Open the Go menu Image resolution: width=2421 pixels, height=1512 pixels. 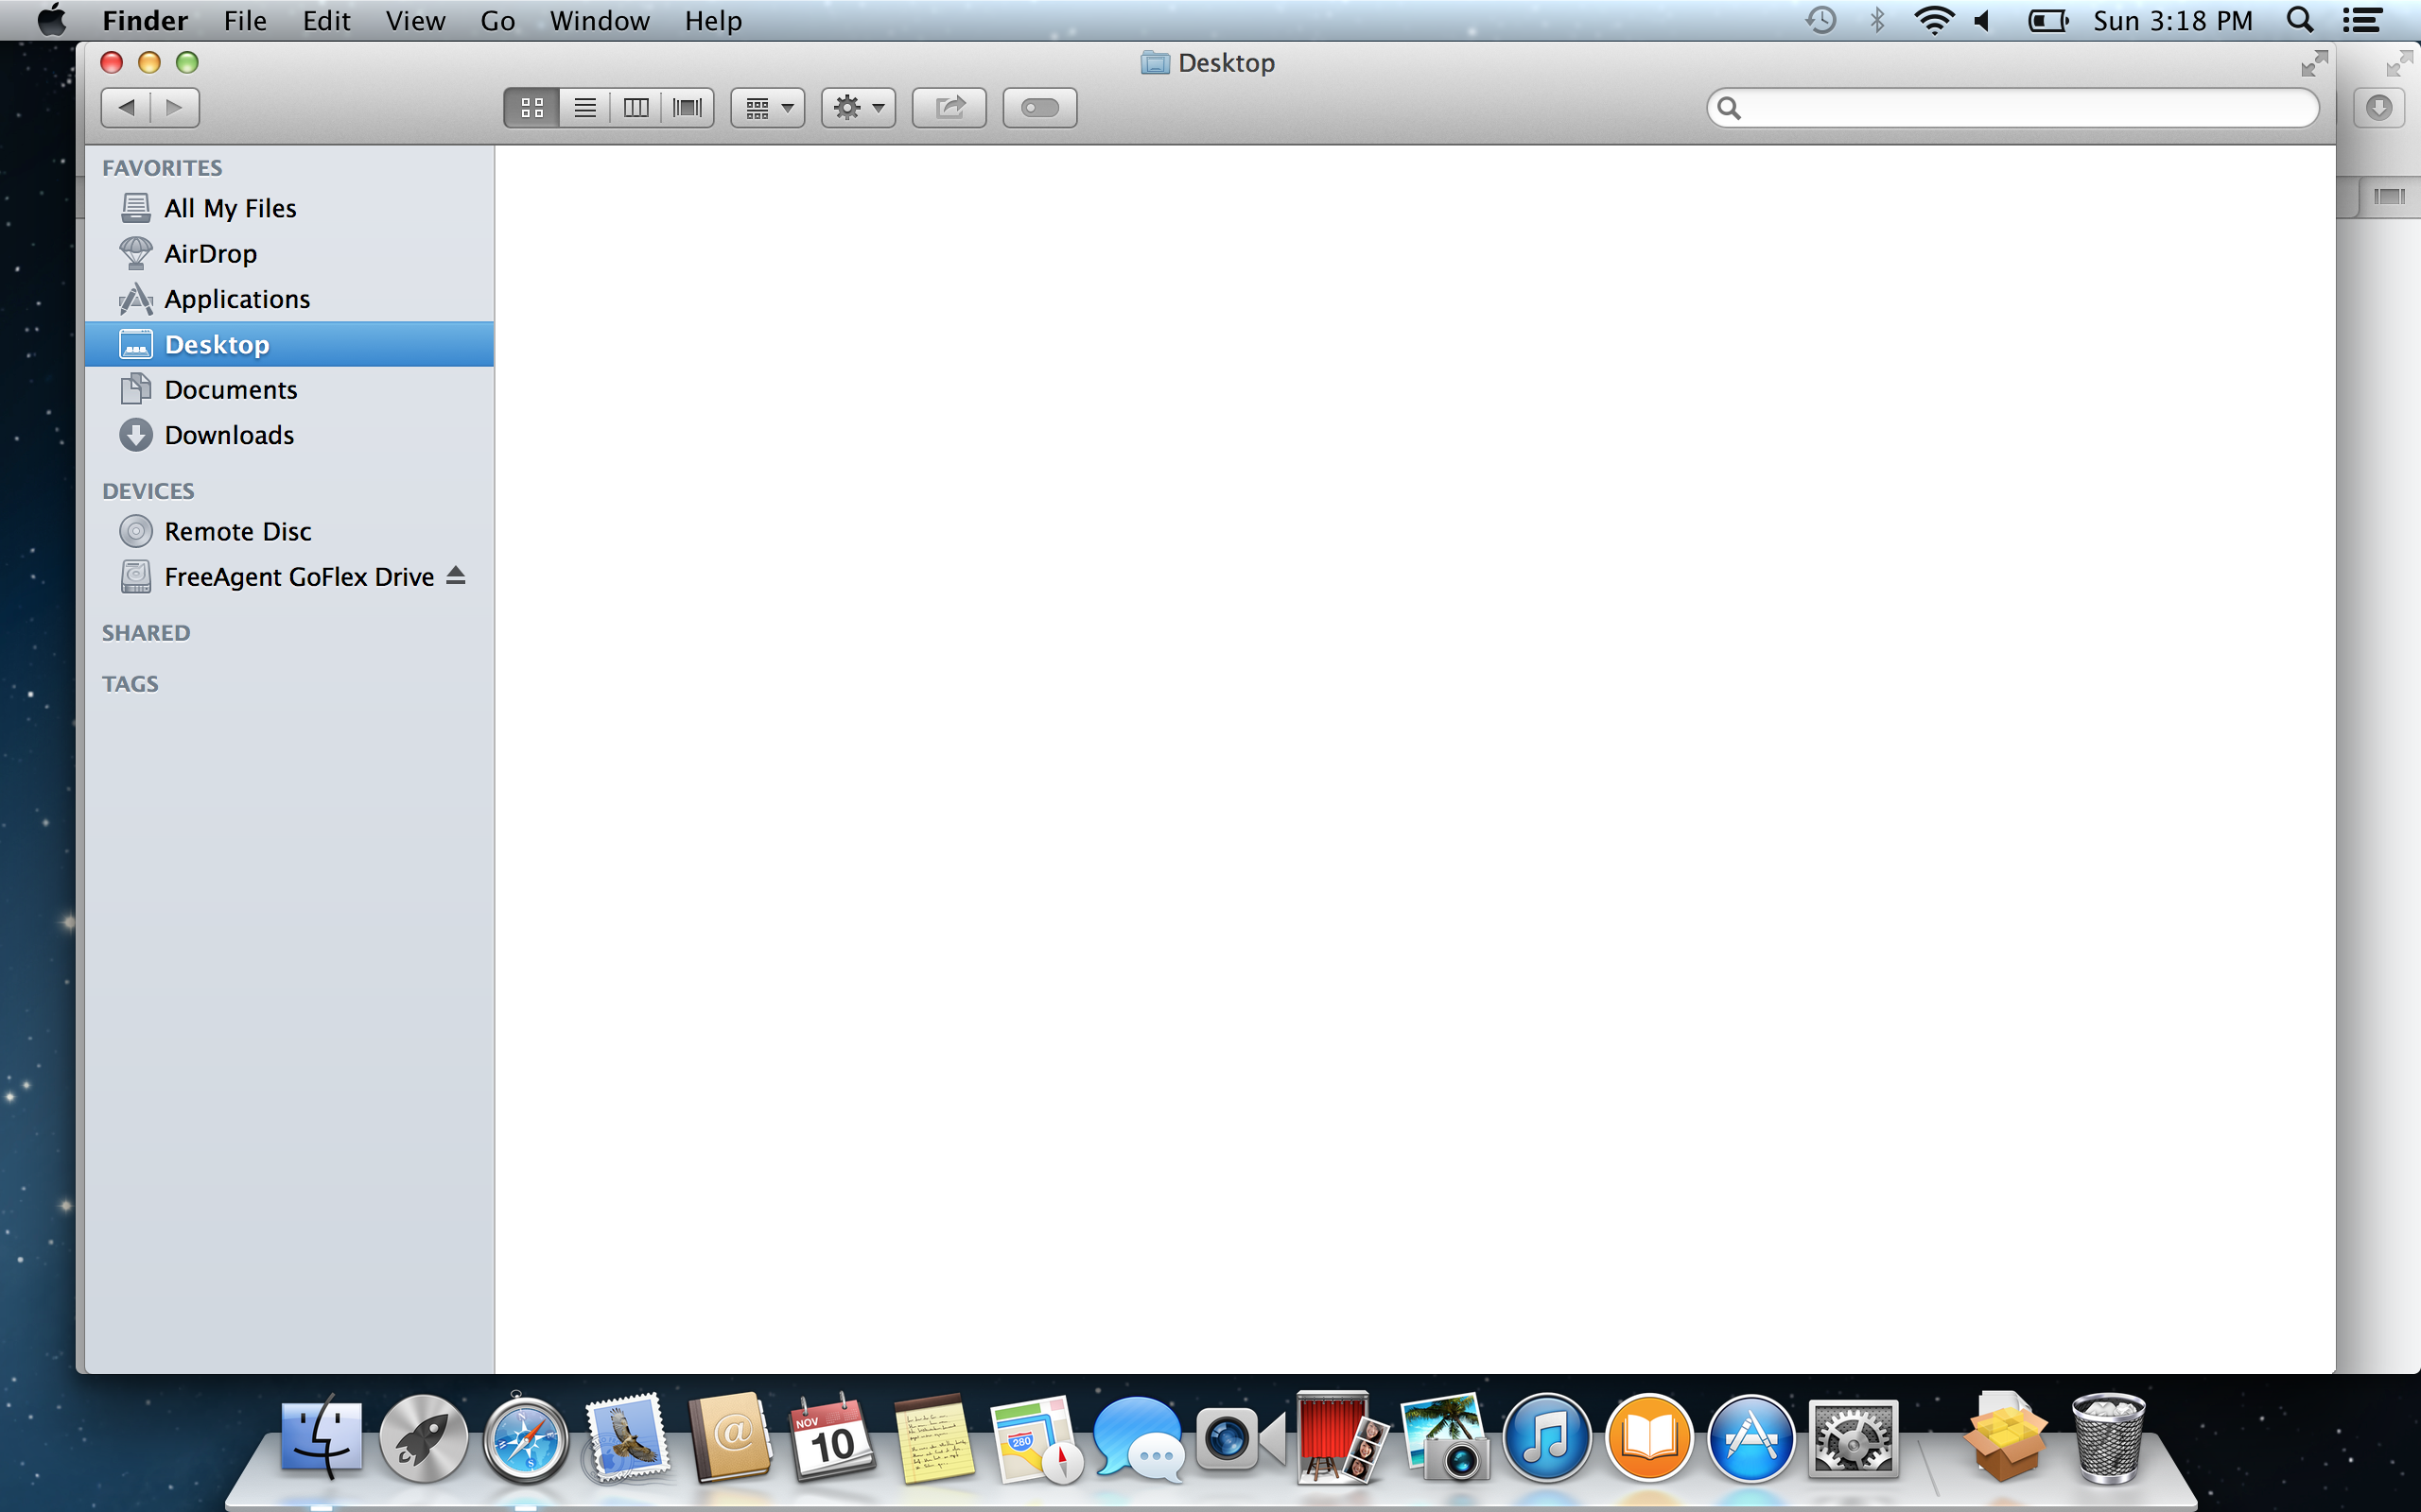pos(497,21)
